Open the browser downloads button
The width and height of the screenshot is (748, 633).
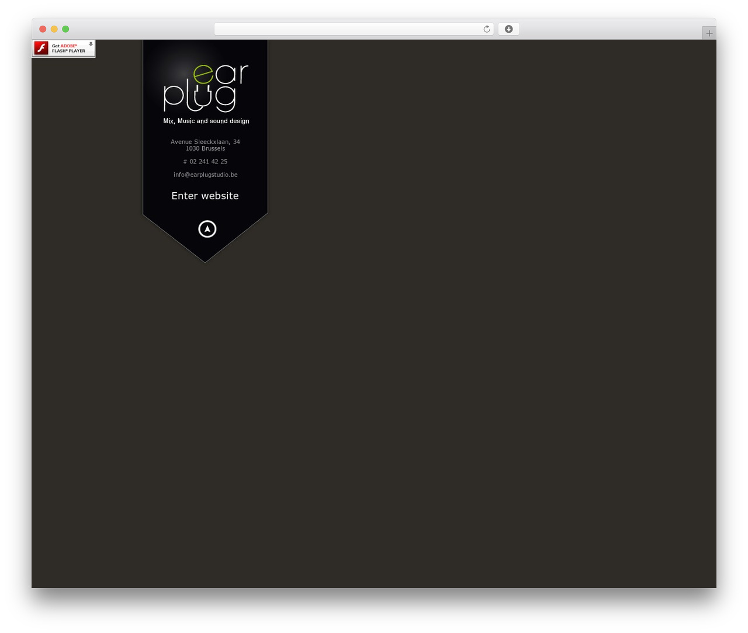[508, 29]
